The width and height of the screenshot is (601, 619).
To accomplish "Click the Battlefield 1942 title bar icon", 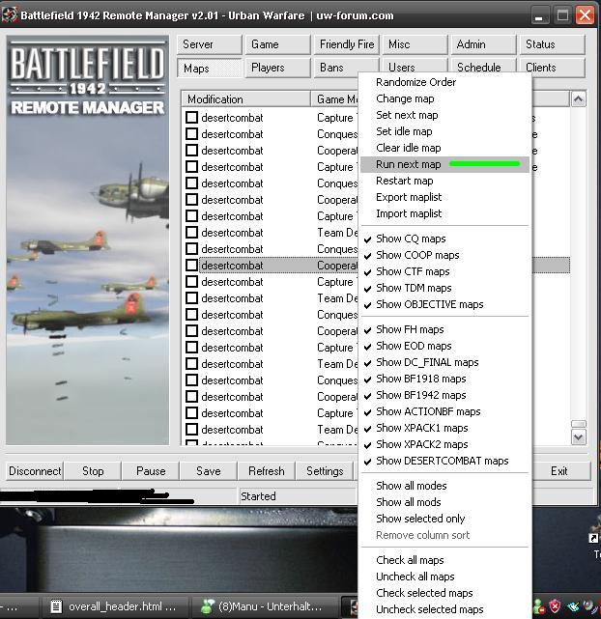I will [10, 15].
